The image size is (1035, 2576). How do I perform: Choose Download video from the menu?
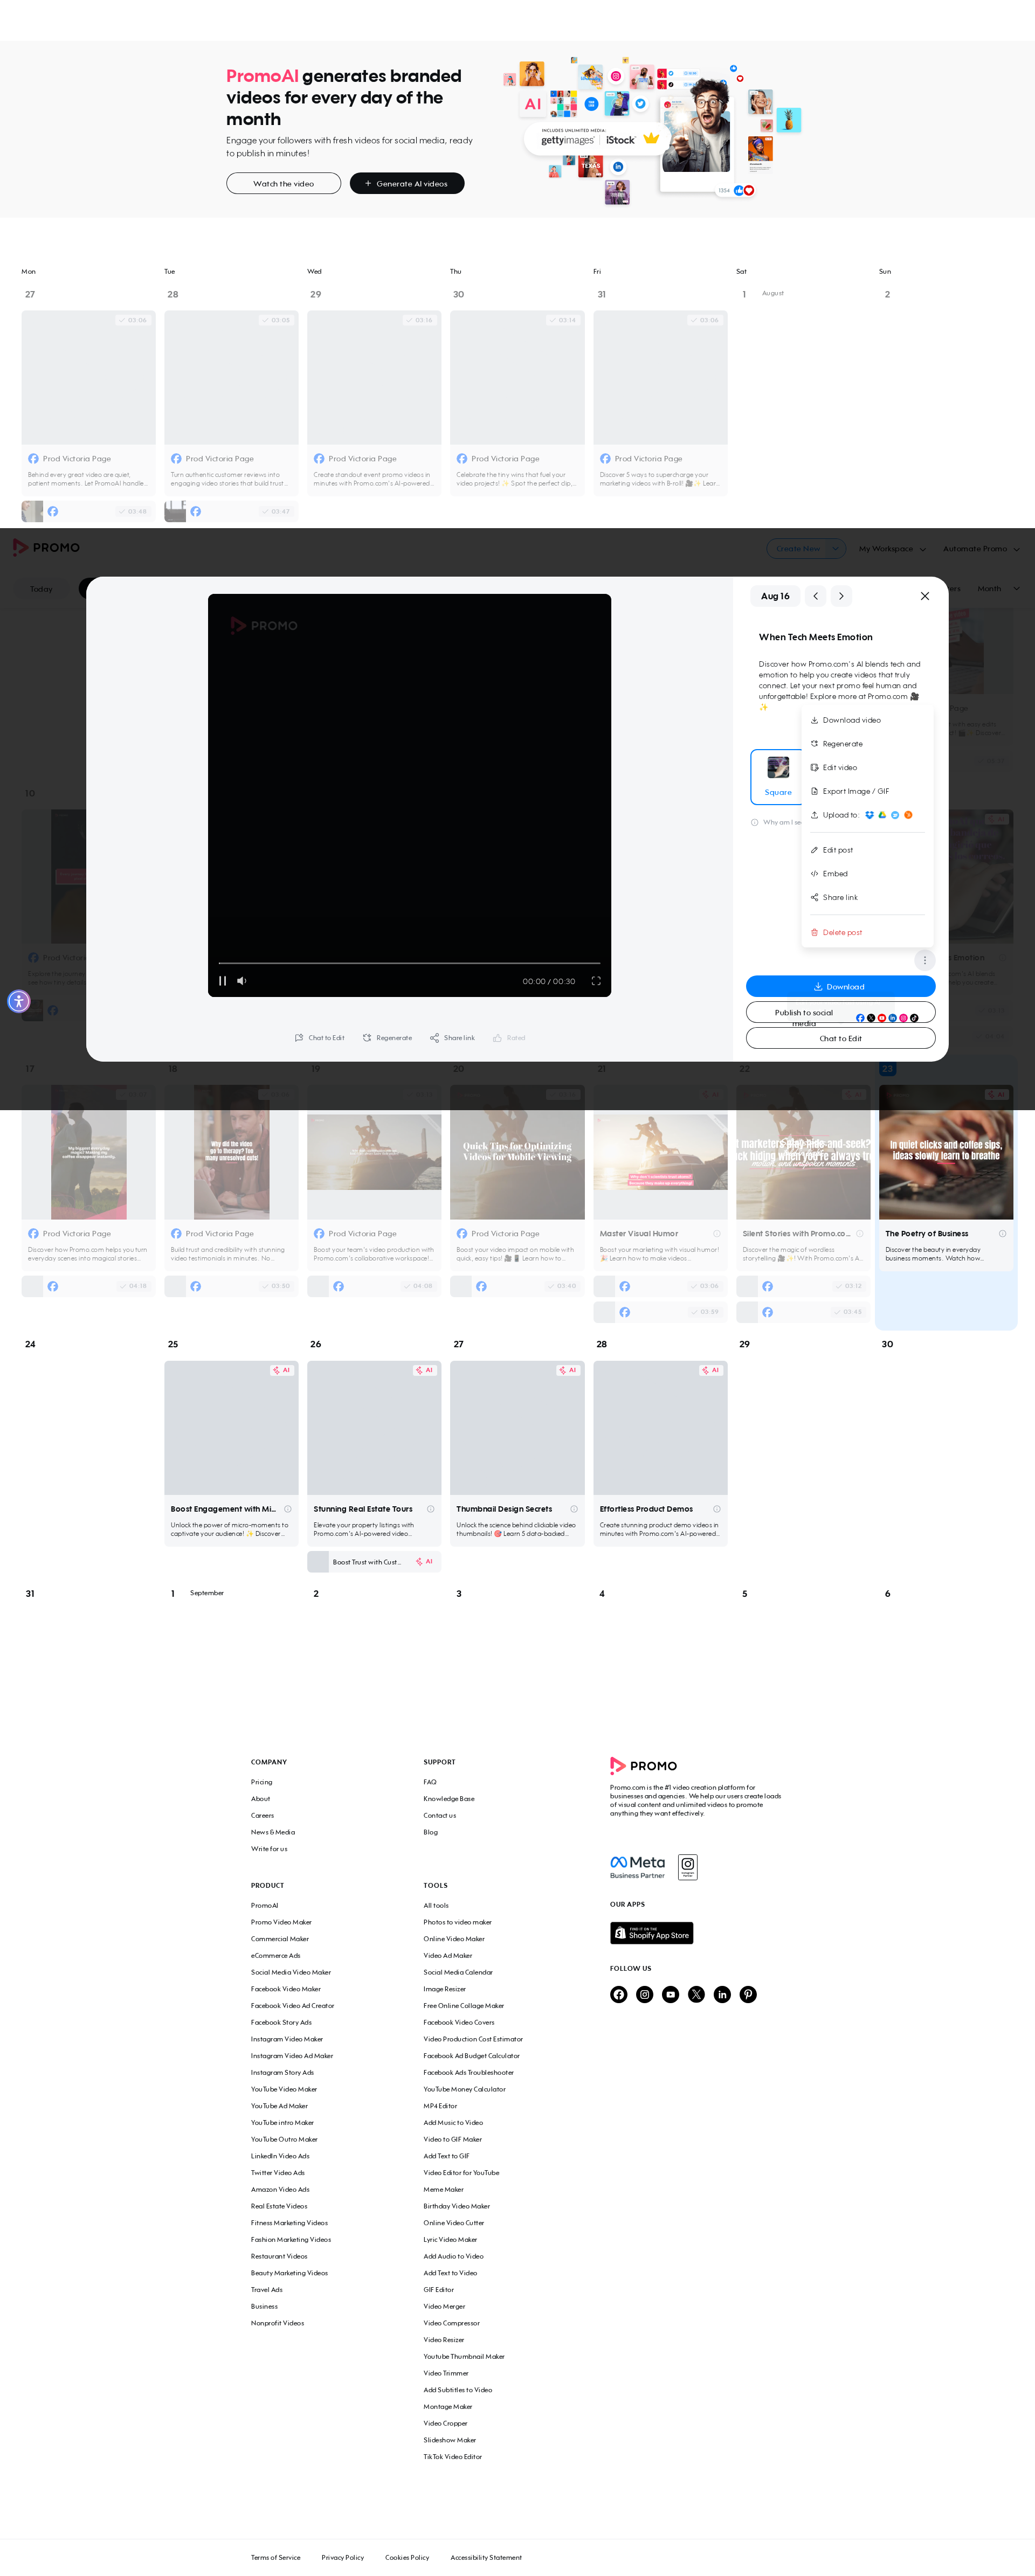[x=868, y=720]
